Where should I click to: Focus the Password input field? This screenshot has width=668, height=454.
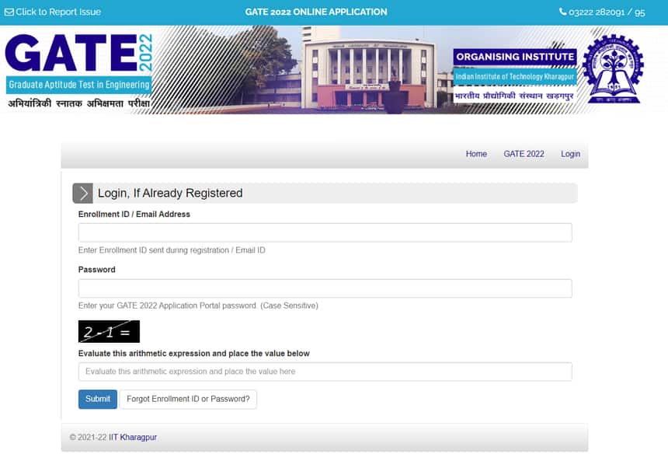[325, 288]
